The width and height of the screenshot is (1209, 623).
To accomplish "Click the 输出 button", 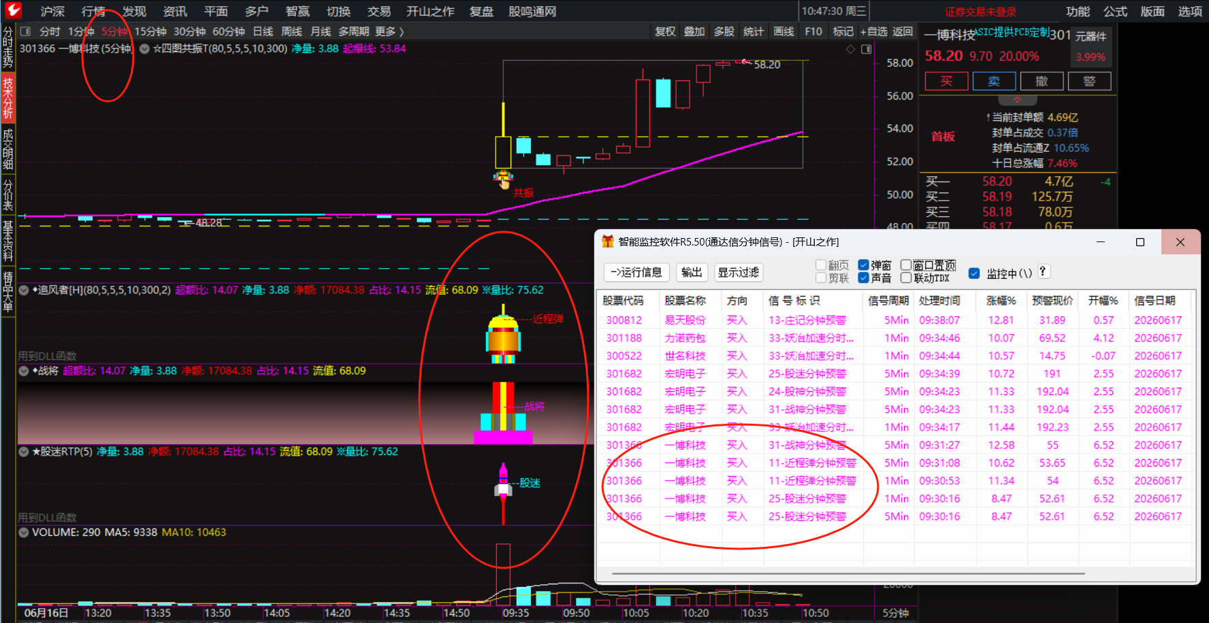I will (x=692, y=272).
